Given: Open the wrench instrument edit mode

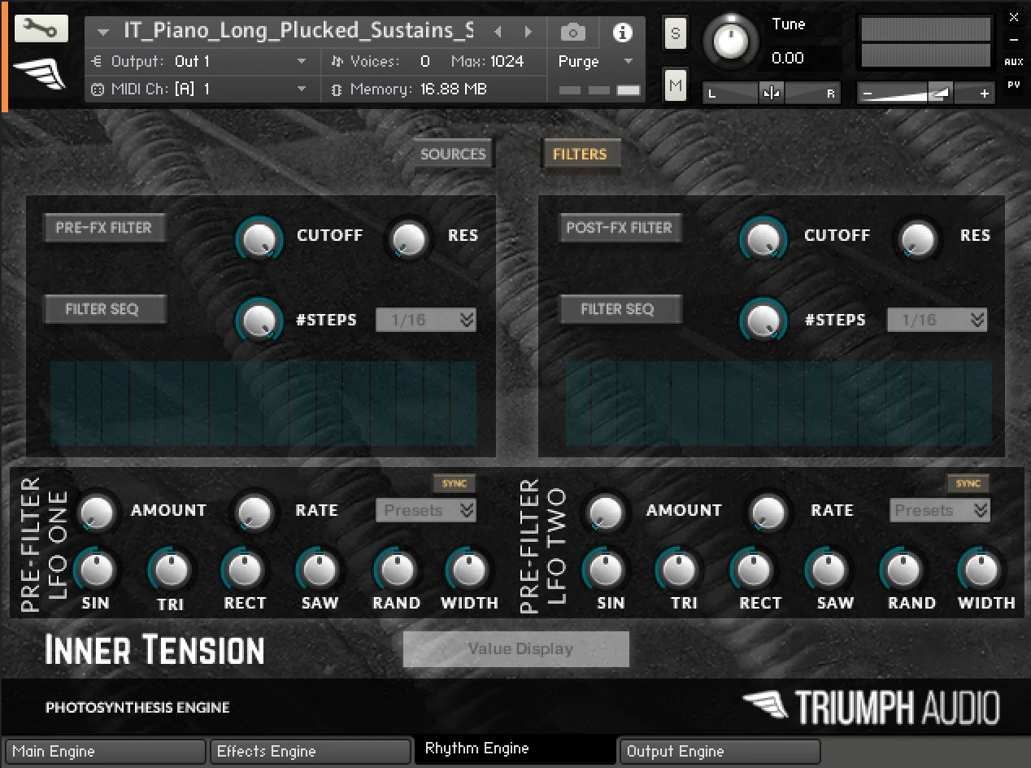Looking at the screenshot, I should click(x=41, y=29).
